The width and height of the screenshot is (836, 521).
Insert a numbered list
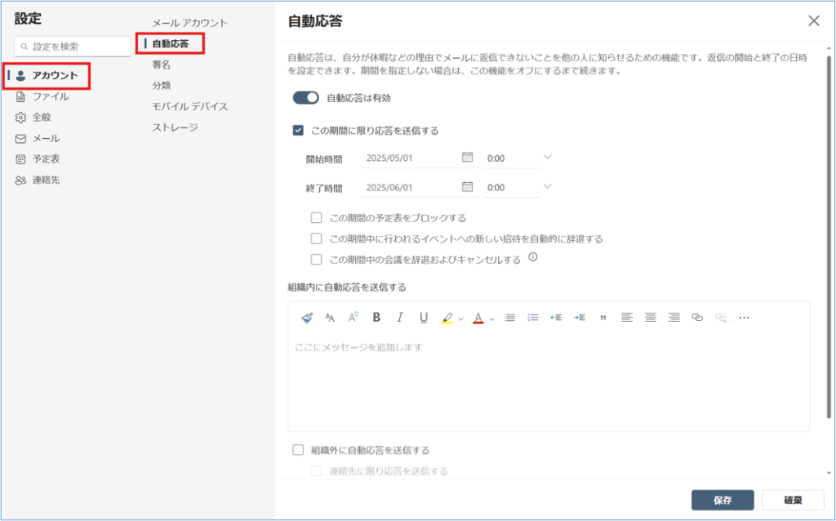point(533,318)
